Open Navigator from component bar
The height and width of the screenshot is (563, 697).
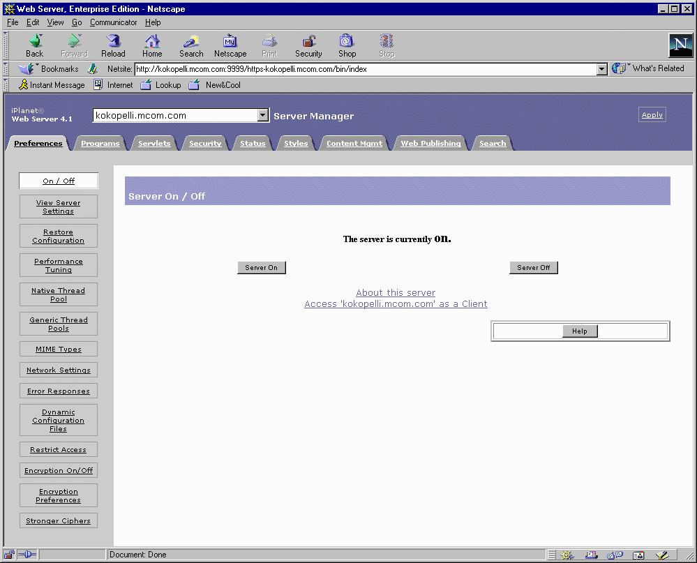[567, 555]
